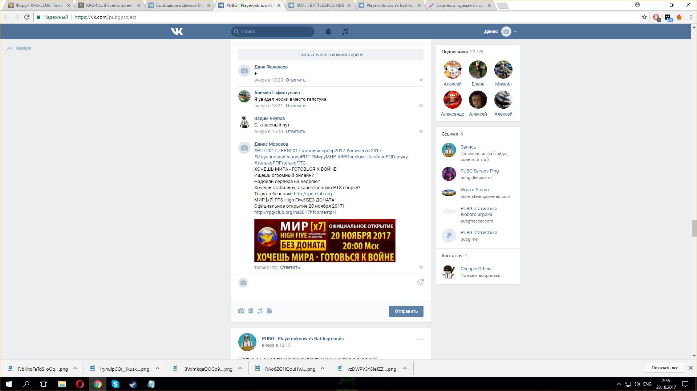Send the comment with Отправить
Screen dimensions: 697x391
pos(406,311)
